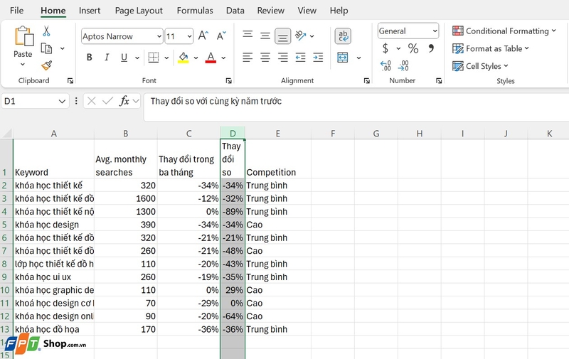Toggle Bottom Align button

tap(282, 36)
